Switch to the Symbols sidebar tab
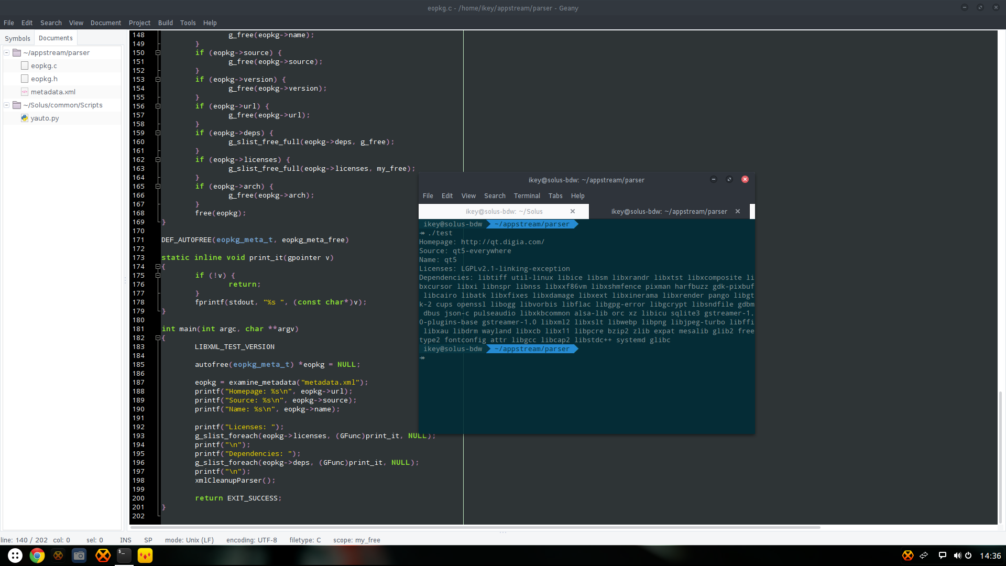 17,38
